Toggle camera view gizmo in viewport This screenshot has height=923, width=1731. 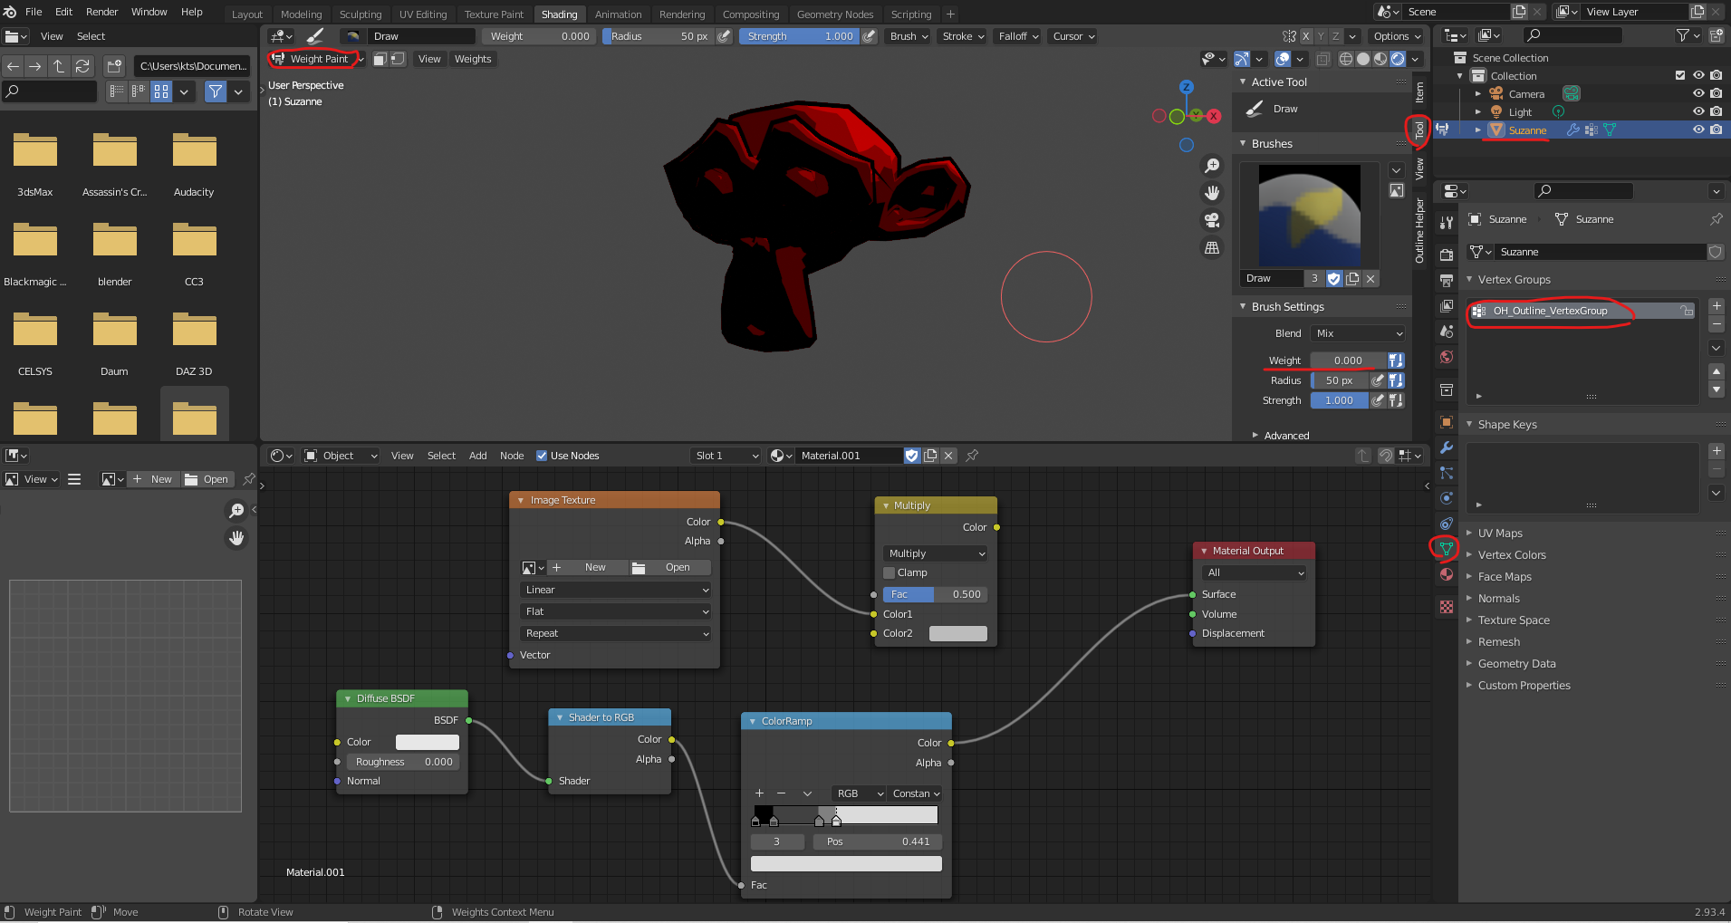click(x=1211, y=220)
